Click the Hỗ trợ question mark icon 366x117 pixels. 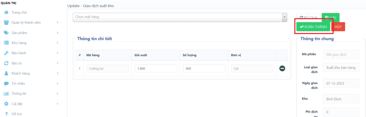6,114
